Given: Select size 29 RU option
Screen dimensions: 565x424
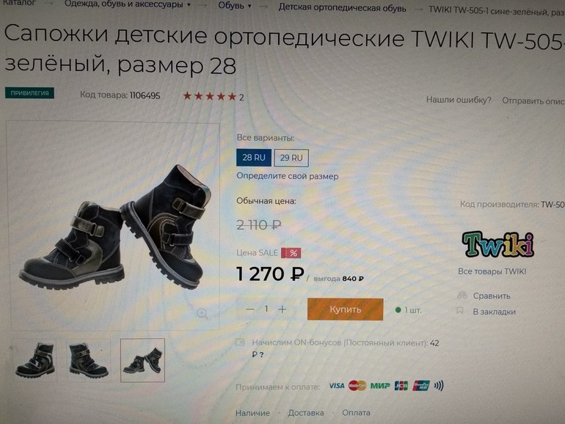Looking at the screenshot, I should click(291, 158).
